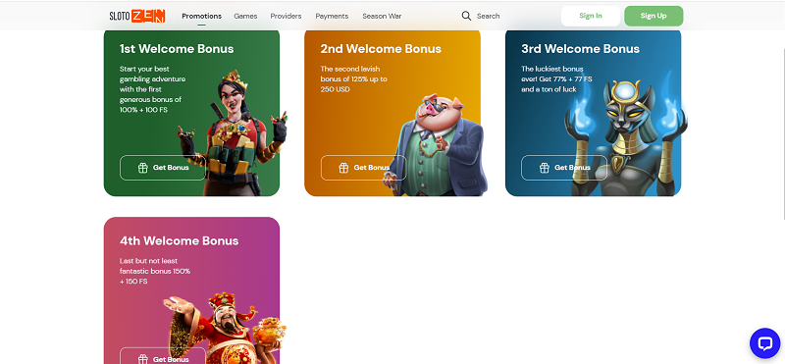The width and height of the screenshot is (785, 364).
Task: Click the 4th Welcome Bonus heading
Action: tap(180, 240)
